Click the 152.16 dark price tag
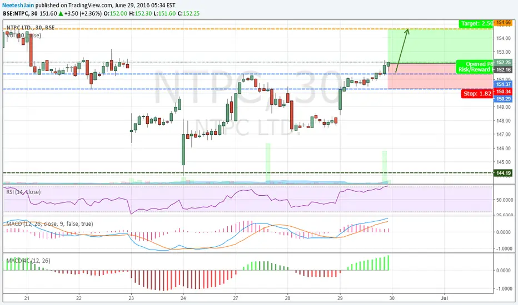The width and height of the screenshot is (518, 305). click(x=503, y=69)
